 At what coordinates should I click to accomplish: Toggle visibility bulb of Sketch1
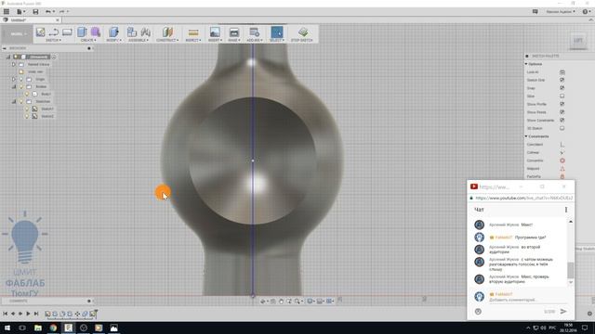(27, 109)
